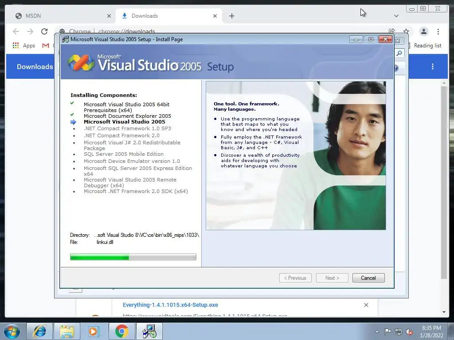Image resolution: width=454 pixels, height=340 pixels.
Task: Open the Windows Start menu
Action: (12, 331)
